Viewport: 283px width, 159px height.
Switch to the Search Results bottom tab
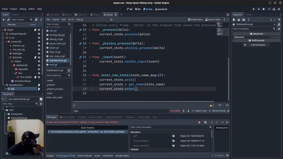(x=84, y=155)
